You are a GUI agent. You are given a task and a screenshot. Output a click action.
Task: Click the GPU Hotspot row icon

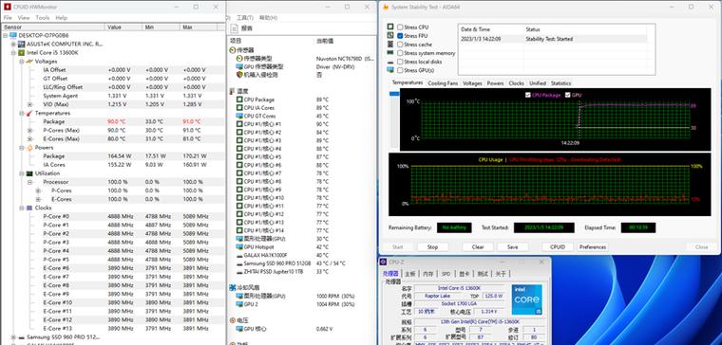(239, 247)
